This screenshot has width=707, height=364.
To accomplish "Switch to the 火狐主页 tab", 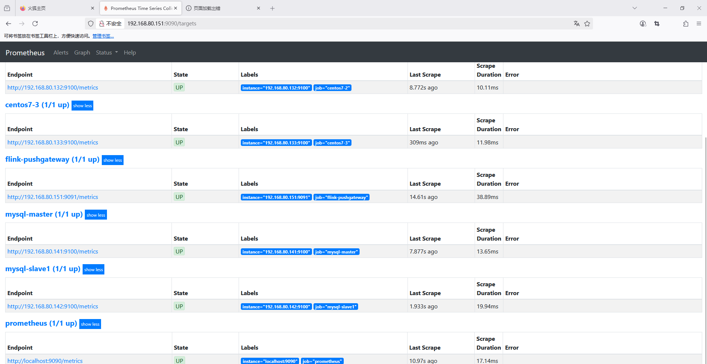I will click(x=57, y=8).
